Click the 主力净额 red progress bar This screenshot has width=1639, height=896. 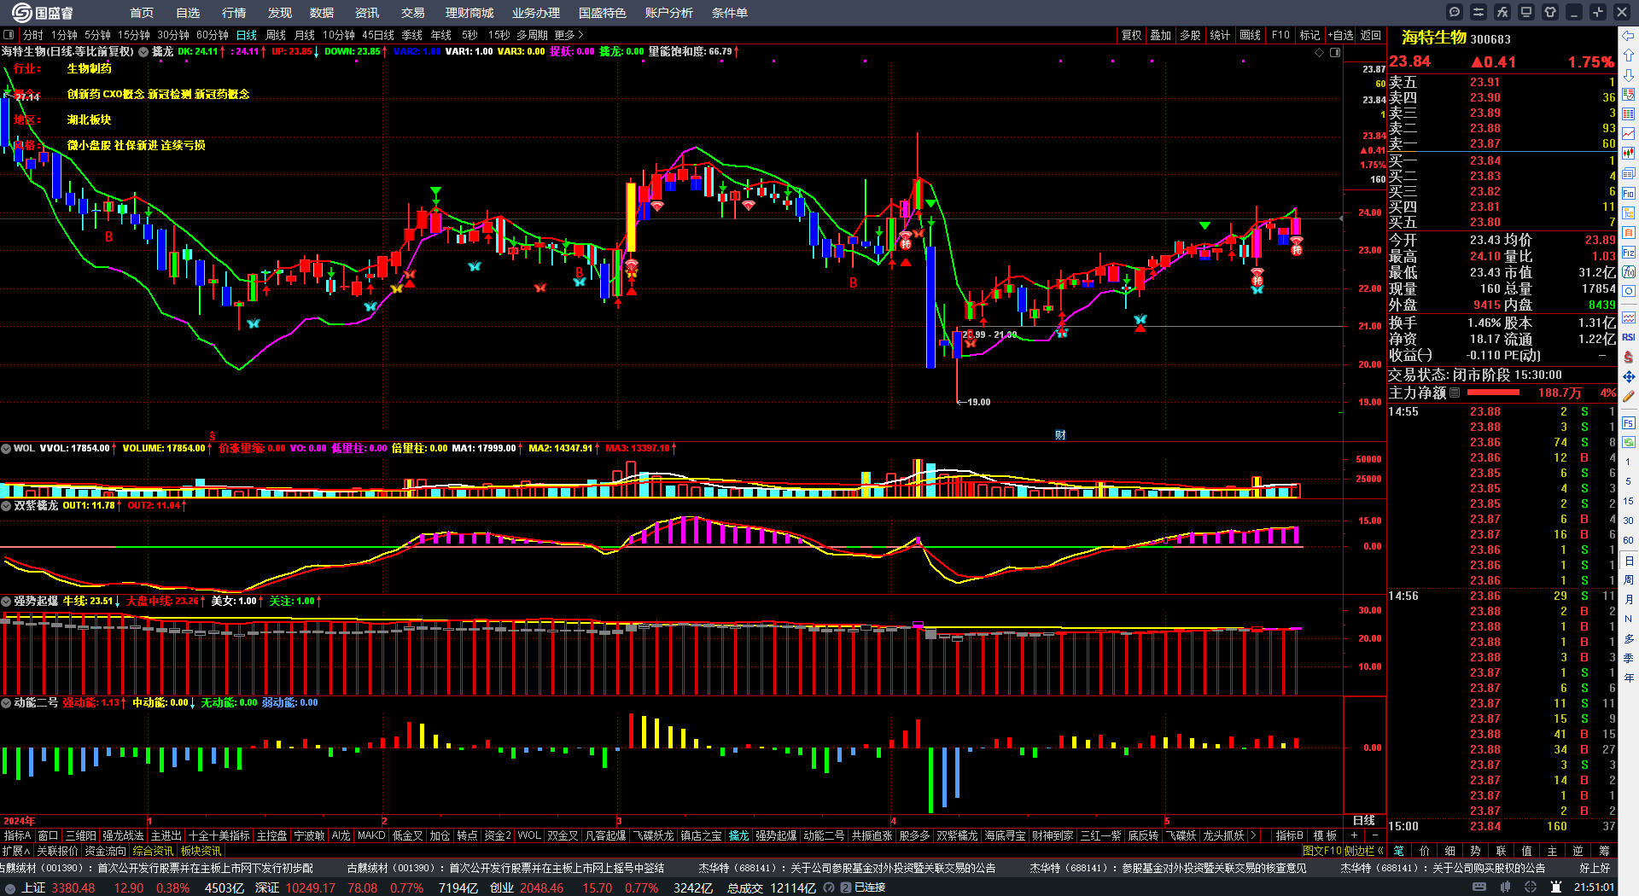pyautogui.click(x=1493, y=393)
